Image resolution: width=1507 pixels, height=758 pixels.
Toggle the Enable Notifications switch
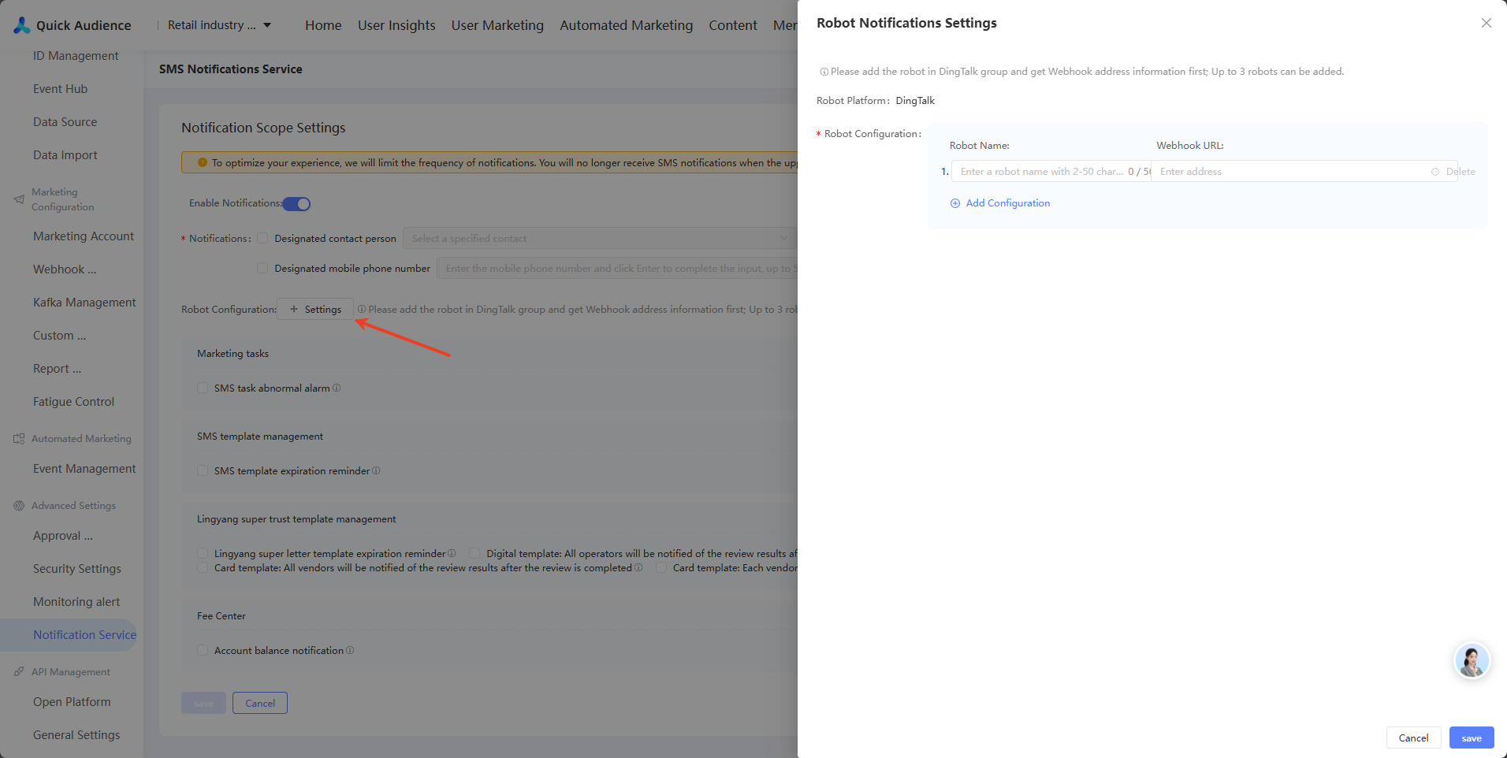point(297,204)
